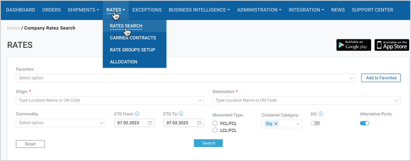Open the Origin location dropdown
Image resolution: width=411 pixels, height=161 pixels.
110,100
